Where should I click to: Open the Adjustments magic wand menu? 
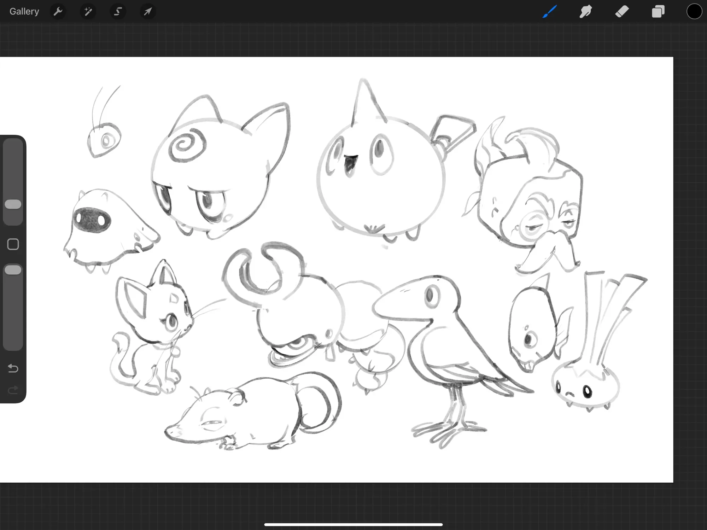88,12
